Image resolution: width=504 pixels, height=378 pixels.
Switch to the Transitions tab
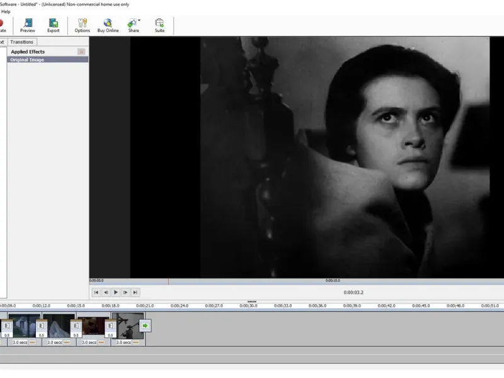[x=22, y=42]
